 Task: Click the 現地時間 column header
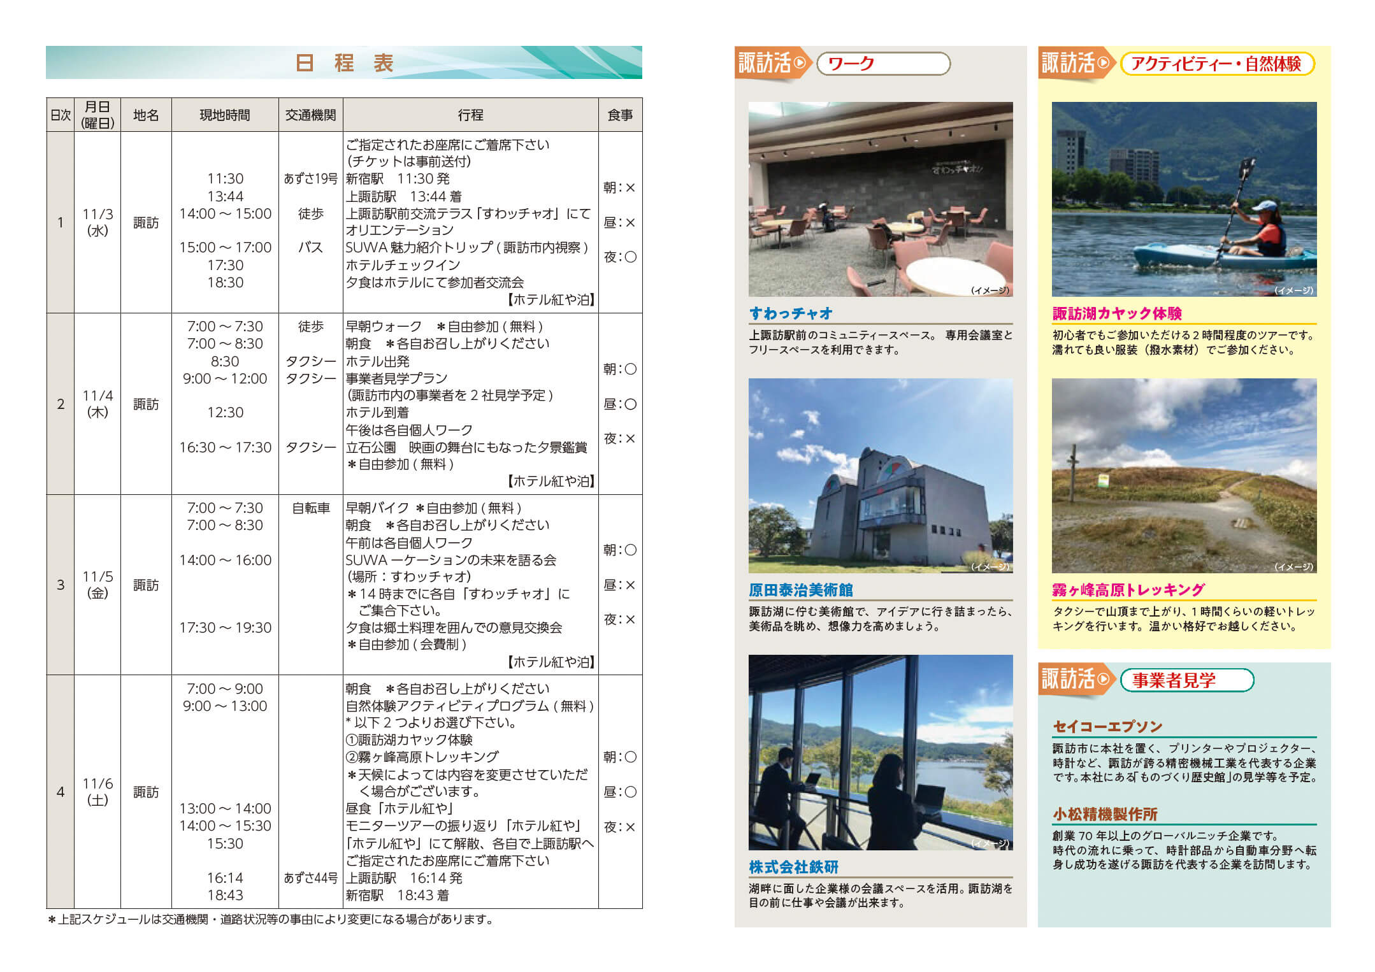click(x=225, y=115)
